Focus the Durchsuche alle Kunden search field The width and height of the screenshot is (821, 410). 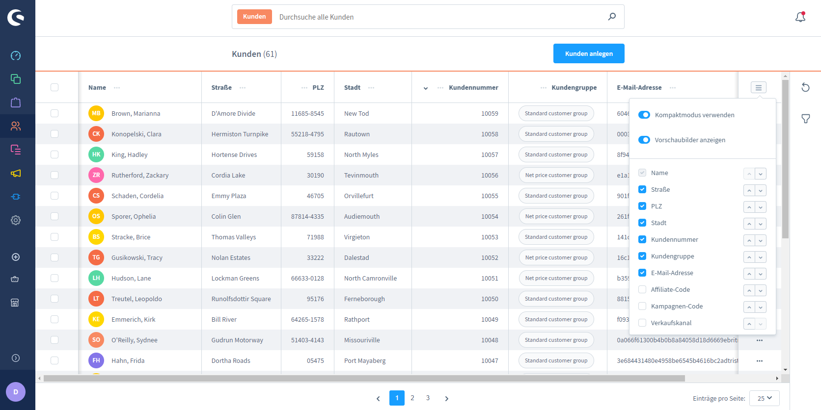tap(439, 17)
